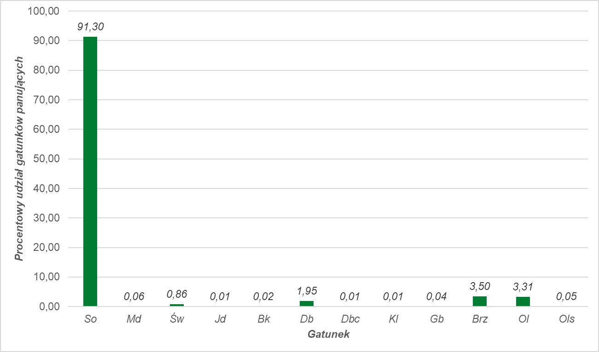599x352 pixels.
Task: Click the Dbc category label
Action: (x=350, y=319)
